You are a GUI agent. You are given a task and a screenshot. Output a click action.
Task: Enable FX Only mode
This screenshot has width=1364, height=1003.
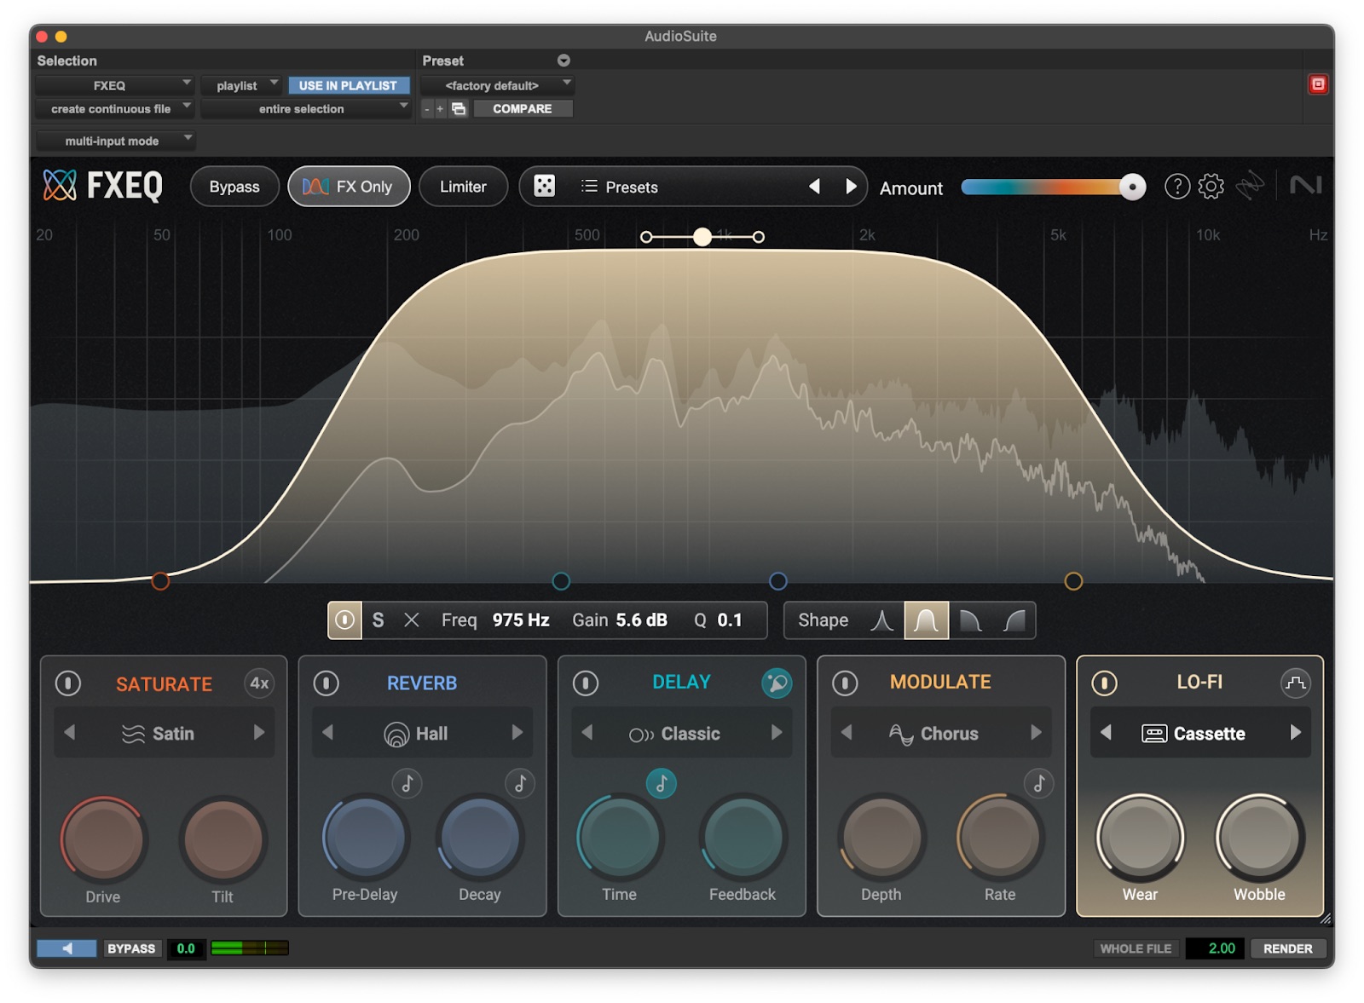pyautogui.click(x=349, y=187)
